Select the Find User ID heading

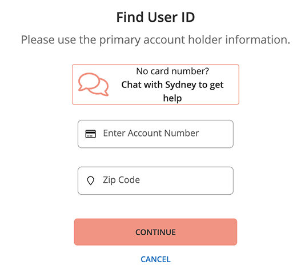pos(155,17)
